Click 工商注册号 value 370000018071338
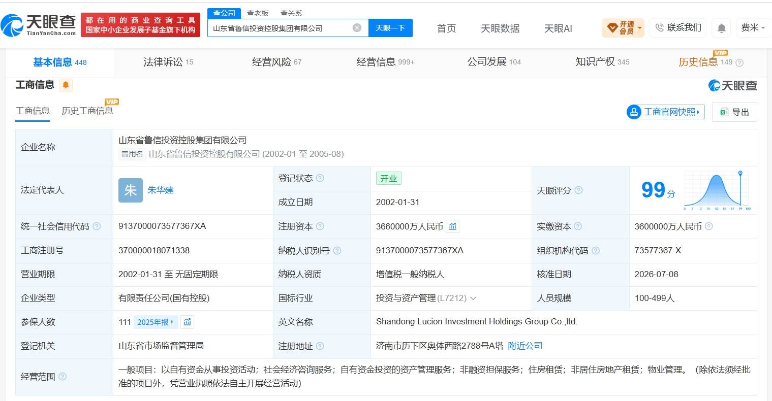772x401 pixels. (154, 251)
